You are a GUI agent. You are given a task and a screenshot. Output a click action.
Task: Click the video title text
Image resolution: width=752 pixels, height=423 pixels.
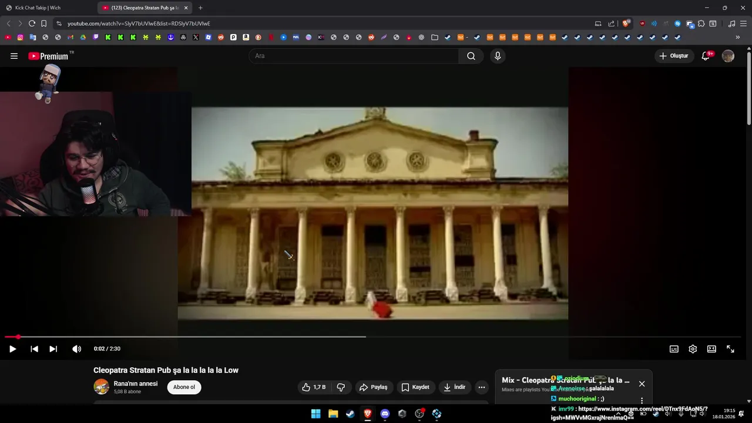click(166, 370)
